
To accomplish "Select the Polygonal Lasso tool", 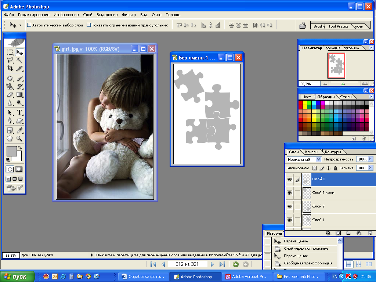I will click(10, 60).
